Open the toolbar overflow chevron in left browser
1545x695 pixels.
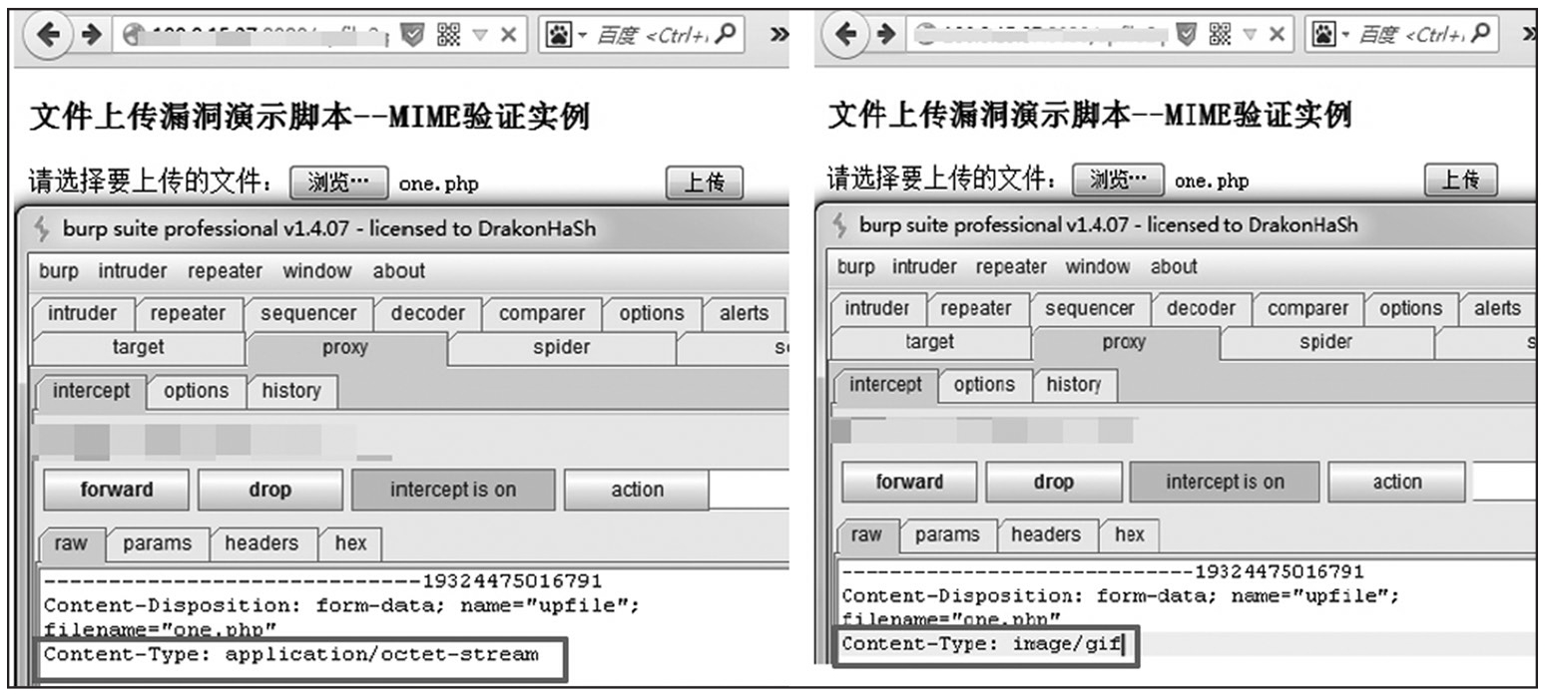[x=779, y=35]
